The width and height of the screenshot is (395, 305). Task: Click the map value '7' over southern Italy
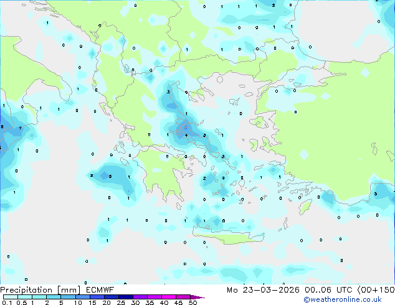(20, 129)
